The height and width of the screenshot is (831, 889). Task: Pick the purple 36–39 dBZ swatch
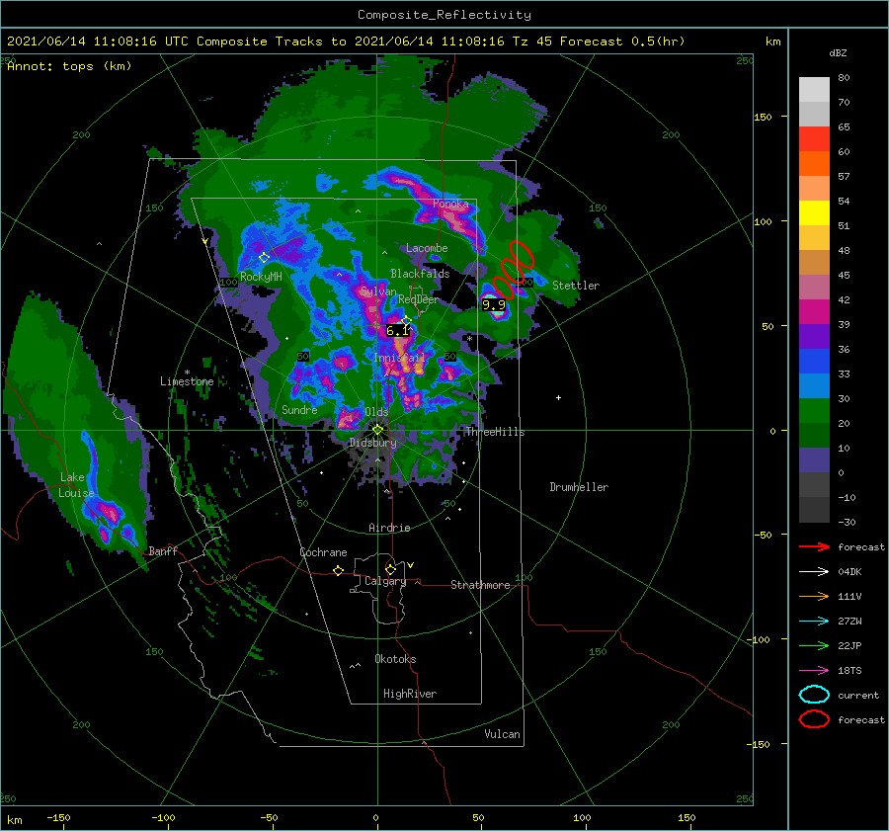[814, 337]
